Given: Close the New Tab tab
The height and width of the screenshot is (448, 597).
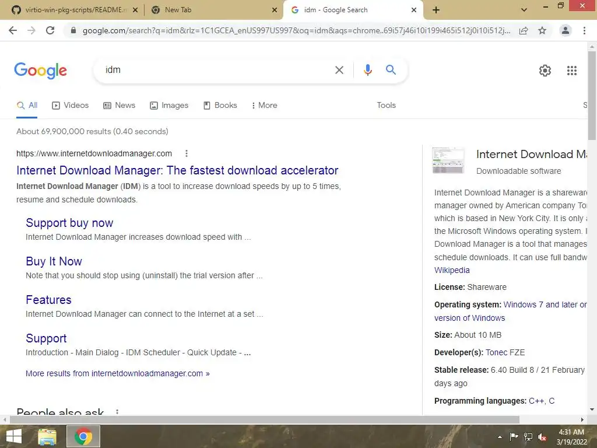Looking at the screenshot, I should click(275, 10).
